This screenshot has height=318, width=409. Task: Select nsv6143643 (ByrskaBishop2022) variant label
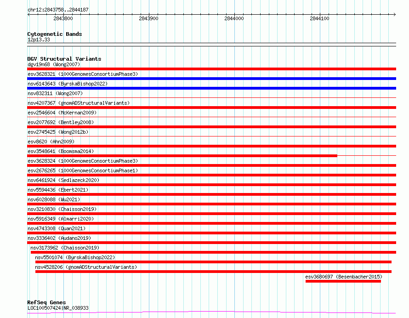pos(68,84)
